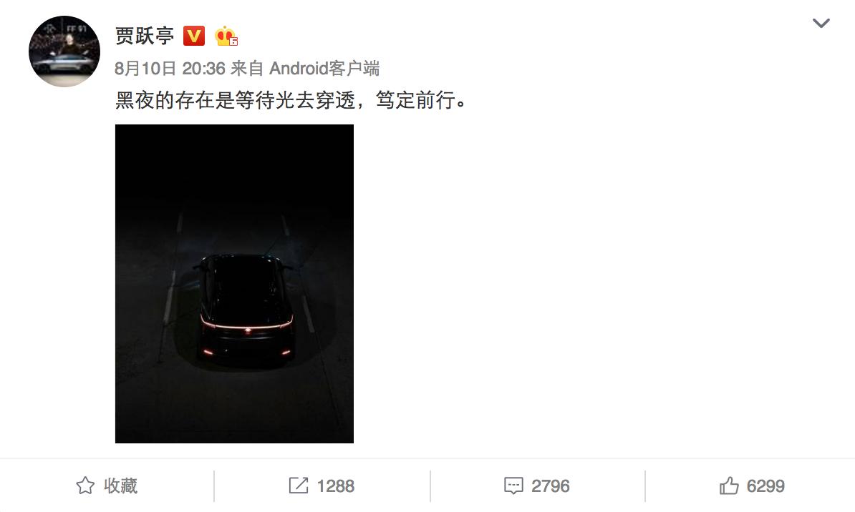This screenshot has width=855, height=512.
Task: Toggle like on count 6299
Action: [765, 486]
